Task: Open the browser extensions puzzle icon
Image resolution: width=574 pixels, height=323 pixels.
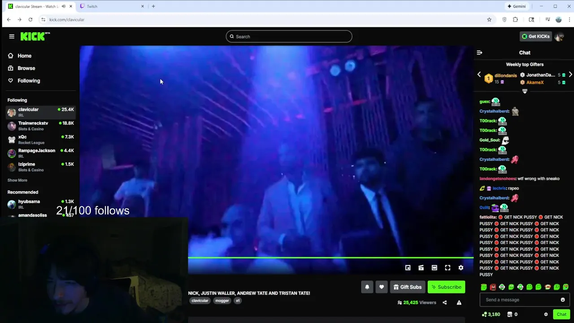Action: 515,20
